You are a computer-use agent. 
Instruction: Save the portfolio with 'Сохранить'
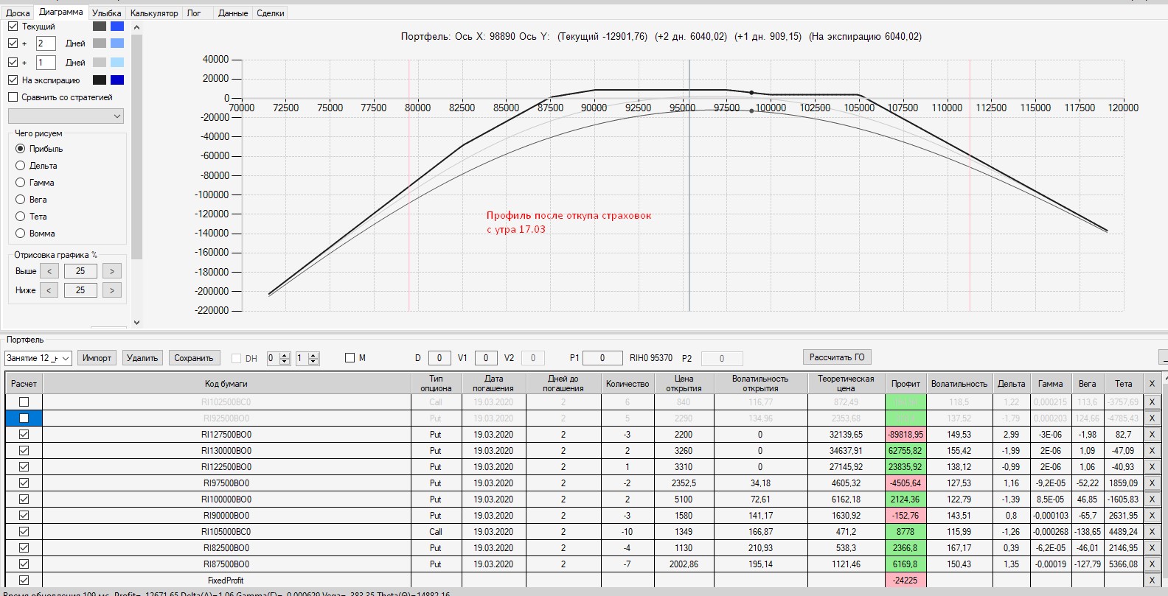coord(193,358)
